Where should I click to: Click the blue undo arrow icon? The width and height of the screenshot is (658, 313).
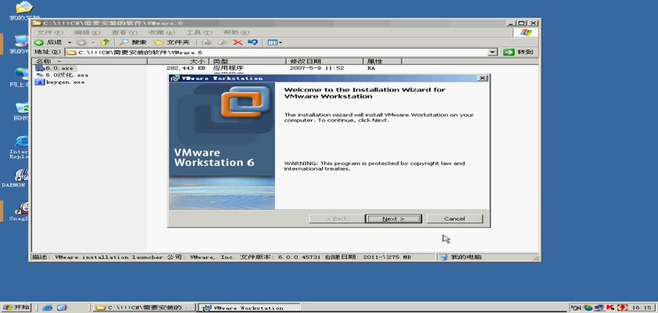point(252,42)
